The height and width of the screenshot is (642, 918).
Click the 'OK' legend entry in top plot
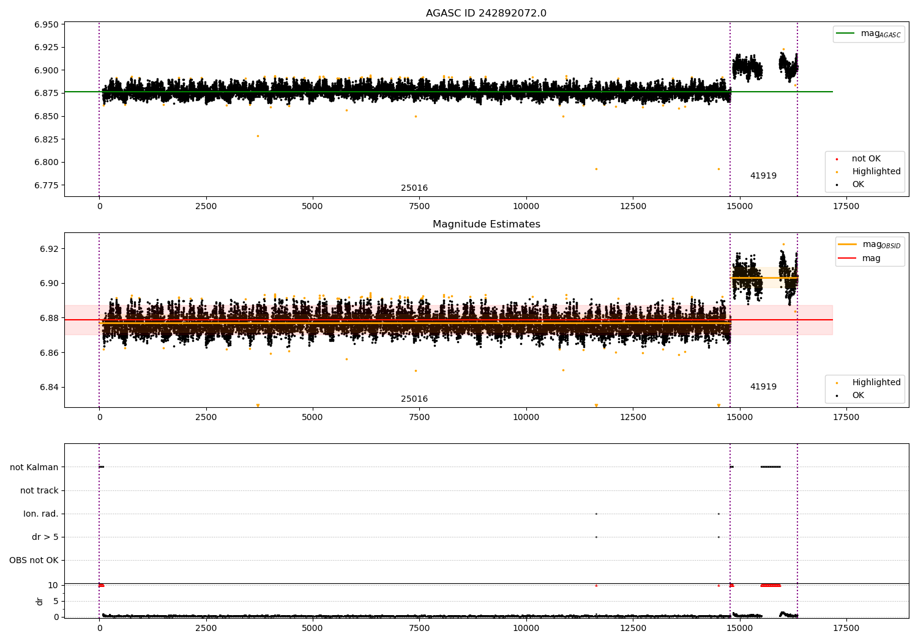[858, 185]
